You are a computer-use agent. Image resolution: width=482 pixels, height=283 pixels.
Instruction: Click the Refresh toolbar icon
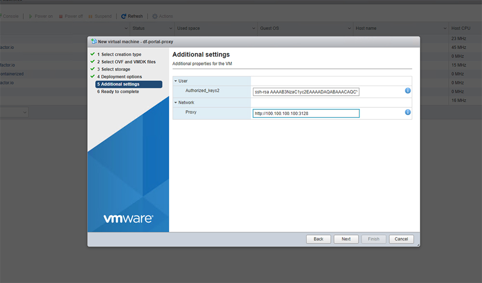(x=123, y=16)
